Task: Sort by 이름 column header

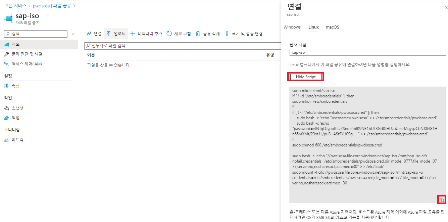Action: click(91, 55)
